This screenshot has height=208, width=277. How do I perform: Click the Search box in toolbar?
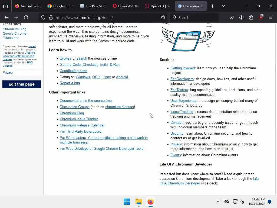[194, 18]
